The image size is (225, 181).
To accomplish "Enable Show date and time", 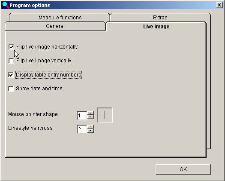I will tap(11, 89).
